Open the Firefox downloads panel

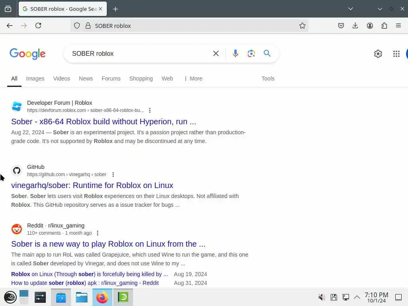(x=355, y=25)
